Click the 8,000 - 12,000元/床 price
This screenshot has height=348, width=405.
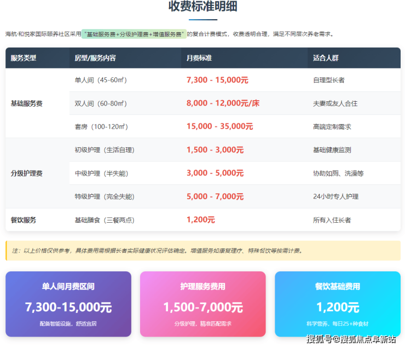223,103
